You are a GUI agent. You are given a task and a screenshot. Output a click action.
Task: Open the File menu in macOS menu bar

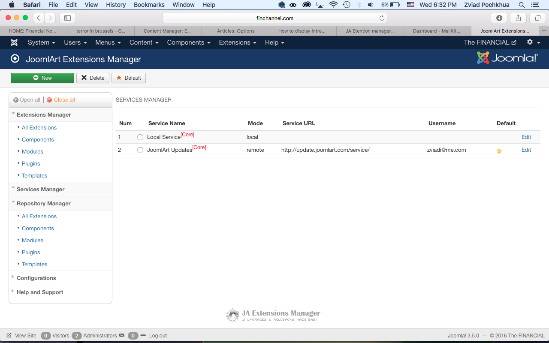(x=53, y=5)
